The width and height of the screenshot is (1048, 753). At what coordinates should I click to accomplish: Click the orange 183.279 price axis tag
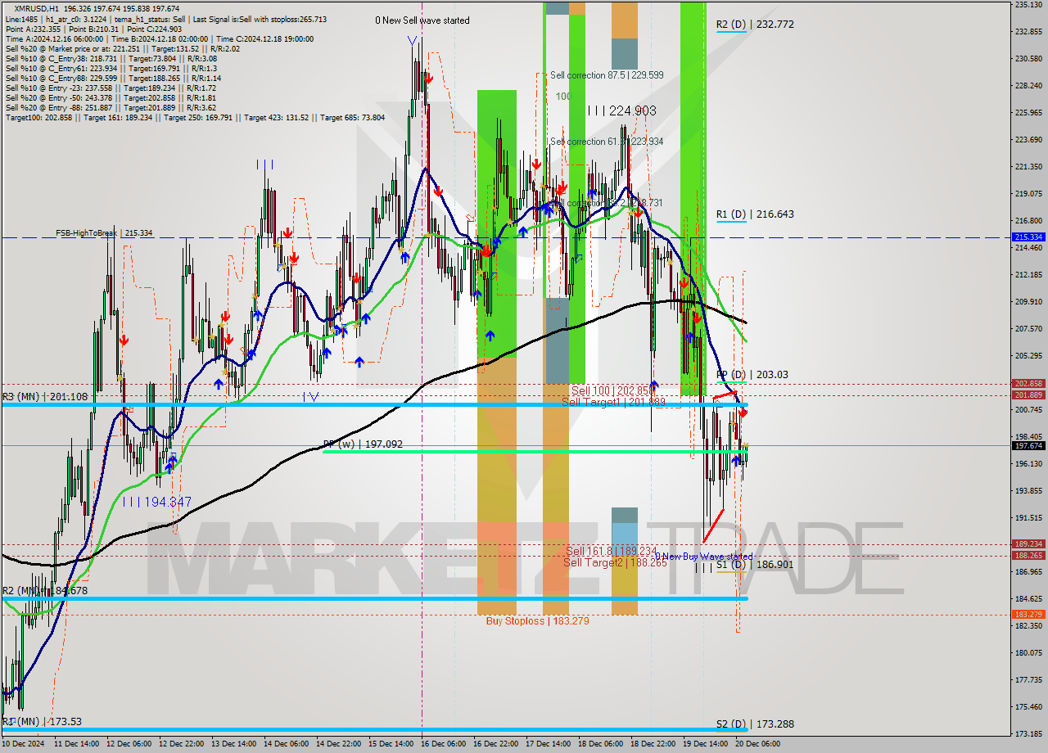(x=1028, y=614)
